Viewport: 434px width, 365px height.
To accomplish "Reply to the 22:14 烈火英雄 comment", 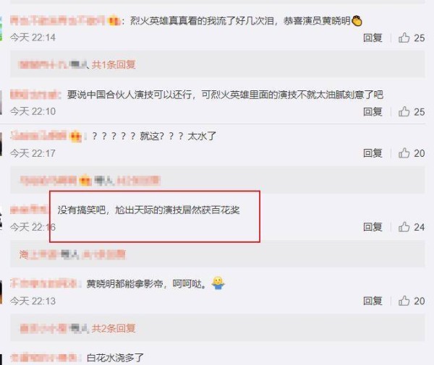I will 373,38.
